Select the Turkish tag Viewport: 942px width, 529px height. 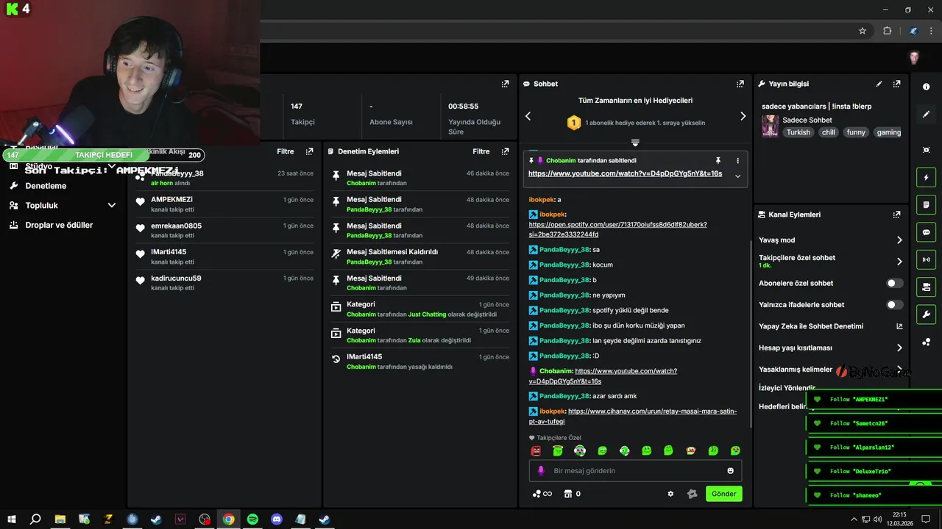coord(798,132)
